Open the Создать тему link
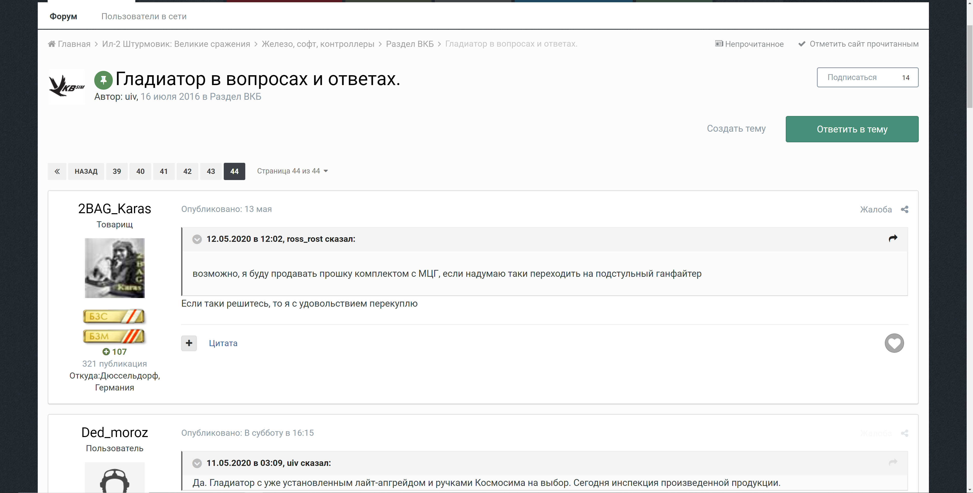The image size is (973, 493). [736, 129]
